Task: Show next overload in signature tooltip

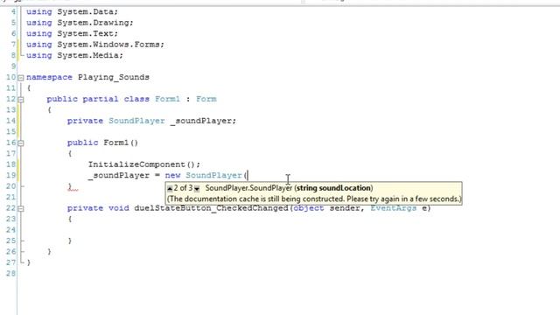Action: pos(196,188)
